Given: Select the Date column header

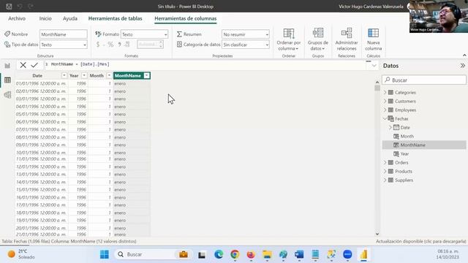Looking at the screenshot, I should (x=37, y=76).
